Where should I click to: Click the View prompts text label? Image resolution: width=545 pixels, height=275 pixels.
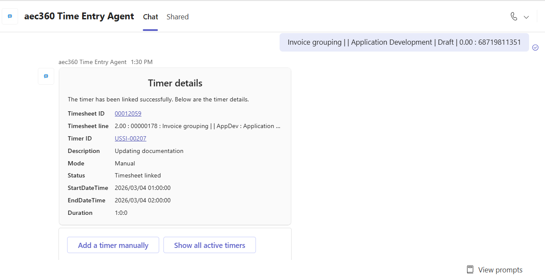pyautogui.click(x=500, y=270)
